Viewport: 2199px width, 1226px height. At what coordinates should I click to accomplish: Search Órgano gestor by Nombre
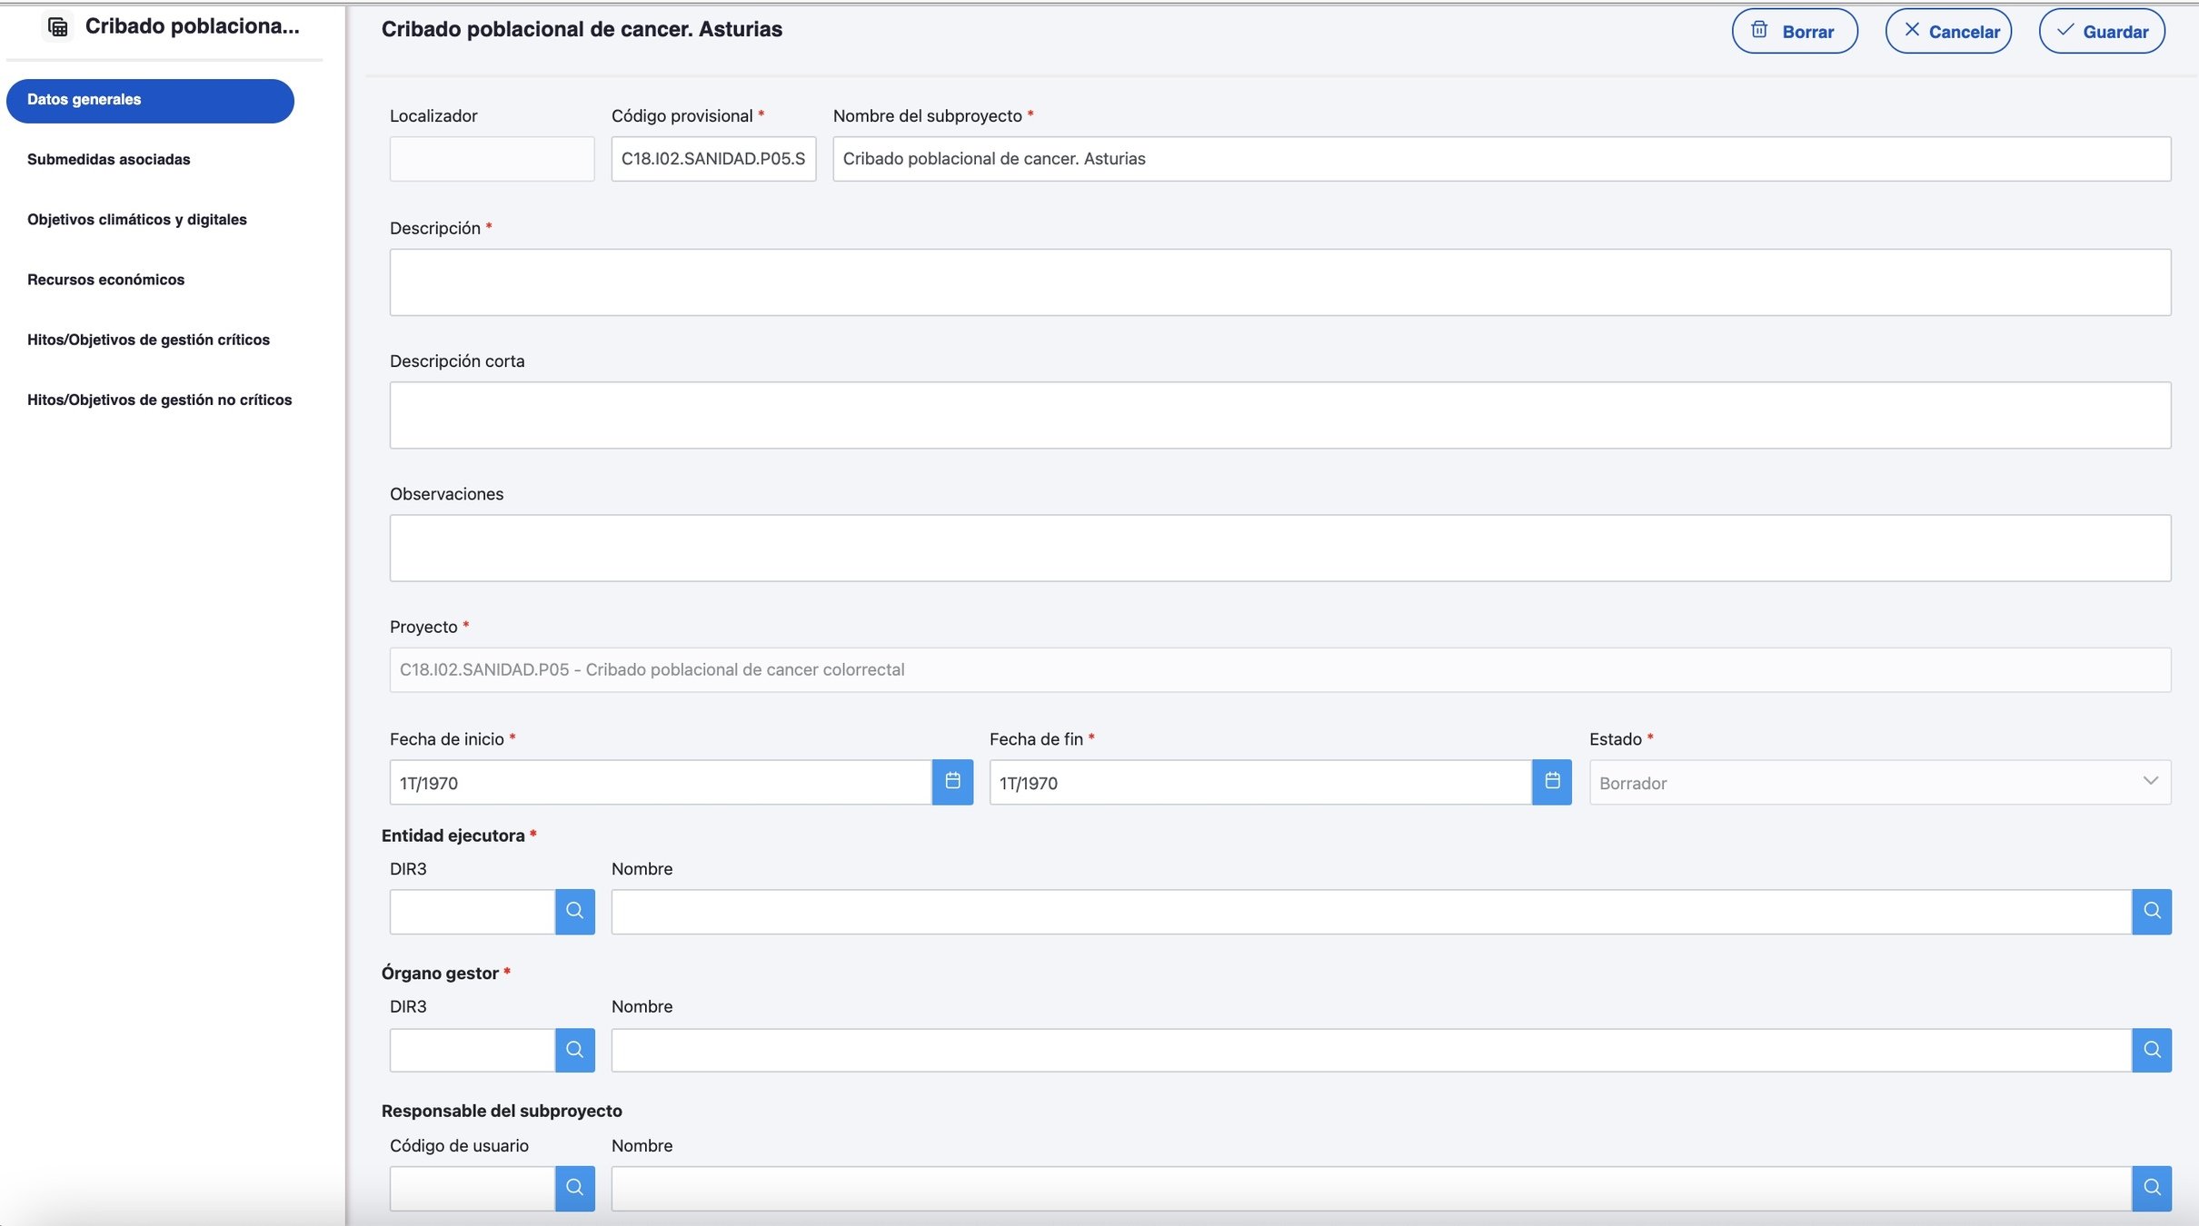[x=2151, y=1050]
